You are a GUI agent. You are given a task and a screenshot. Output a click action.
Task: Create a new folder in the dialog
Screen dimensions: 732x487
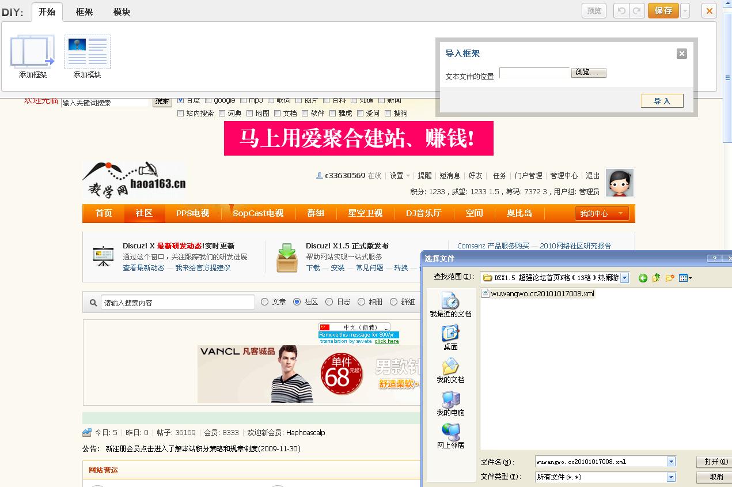pyautogui.click(x=670, y=278)
